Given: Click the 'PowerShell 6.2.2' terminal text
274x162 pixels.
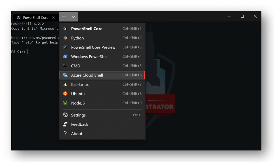Looking at the screenshot, I should pyautogui.click(x=28, y=24).
